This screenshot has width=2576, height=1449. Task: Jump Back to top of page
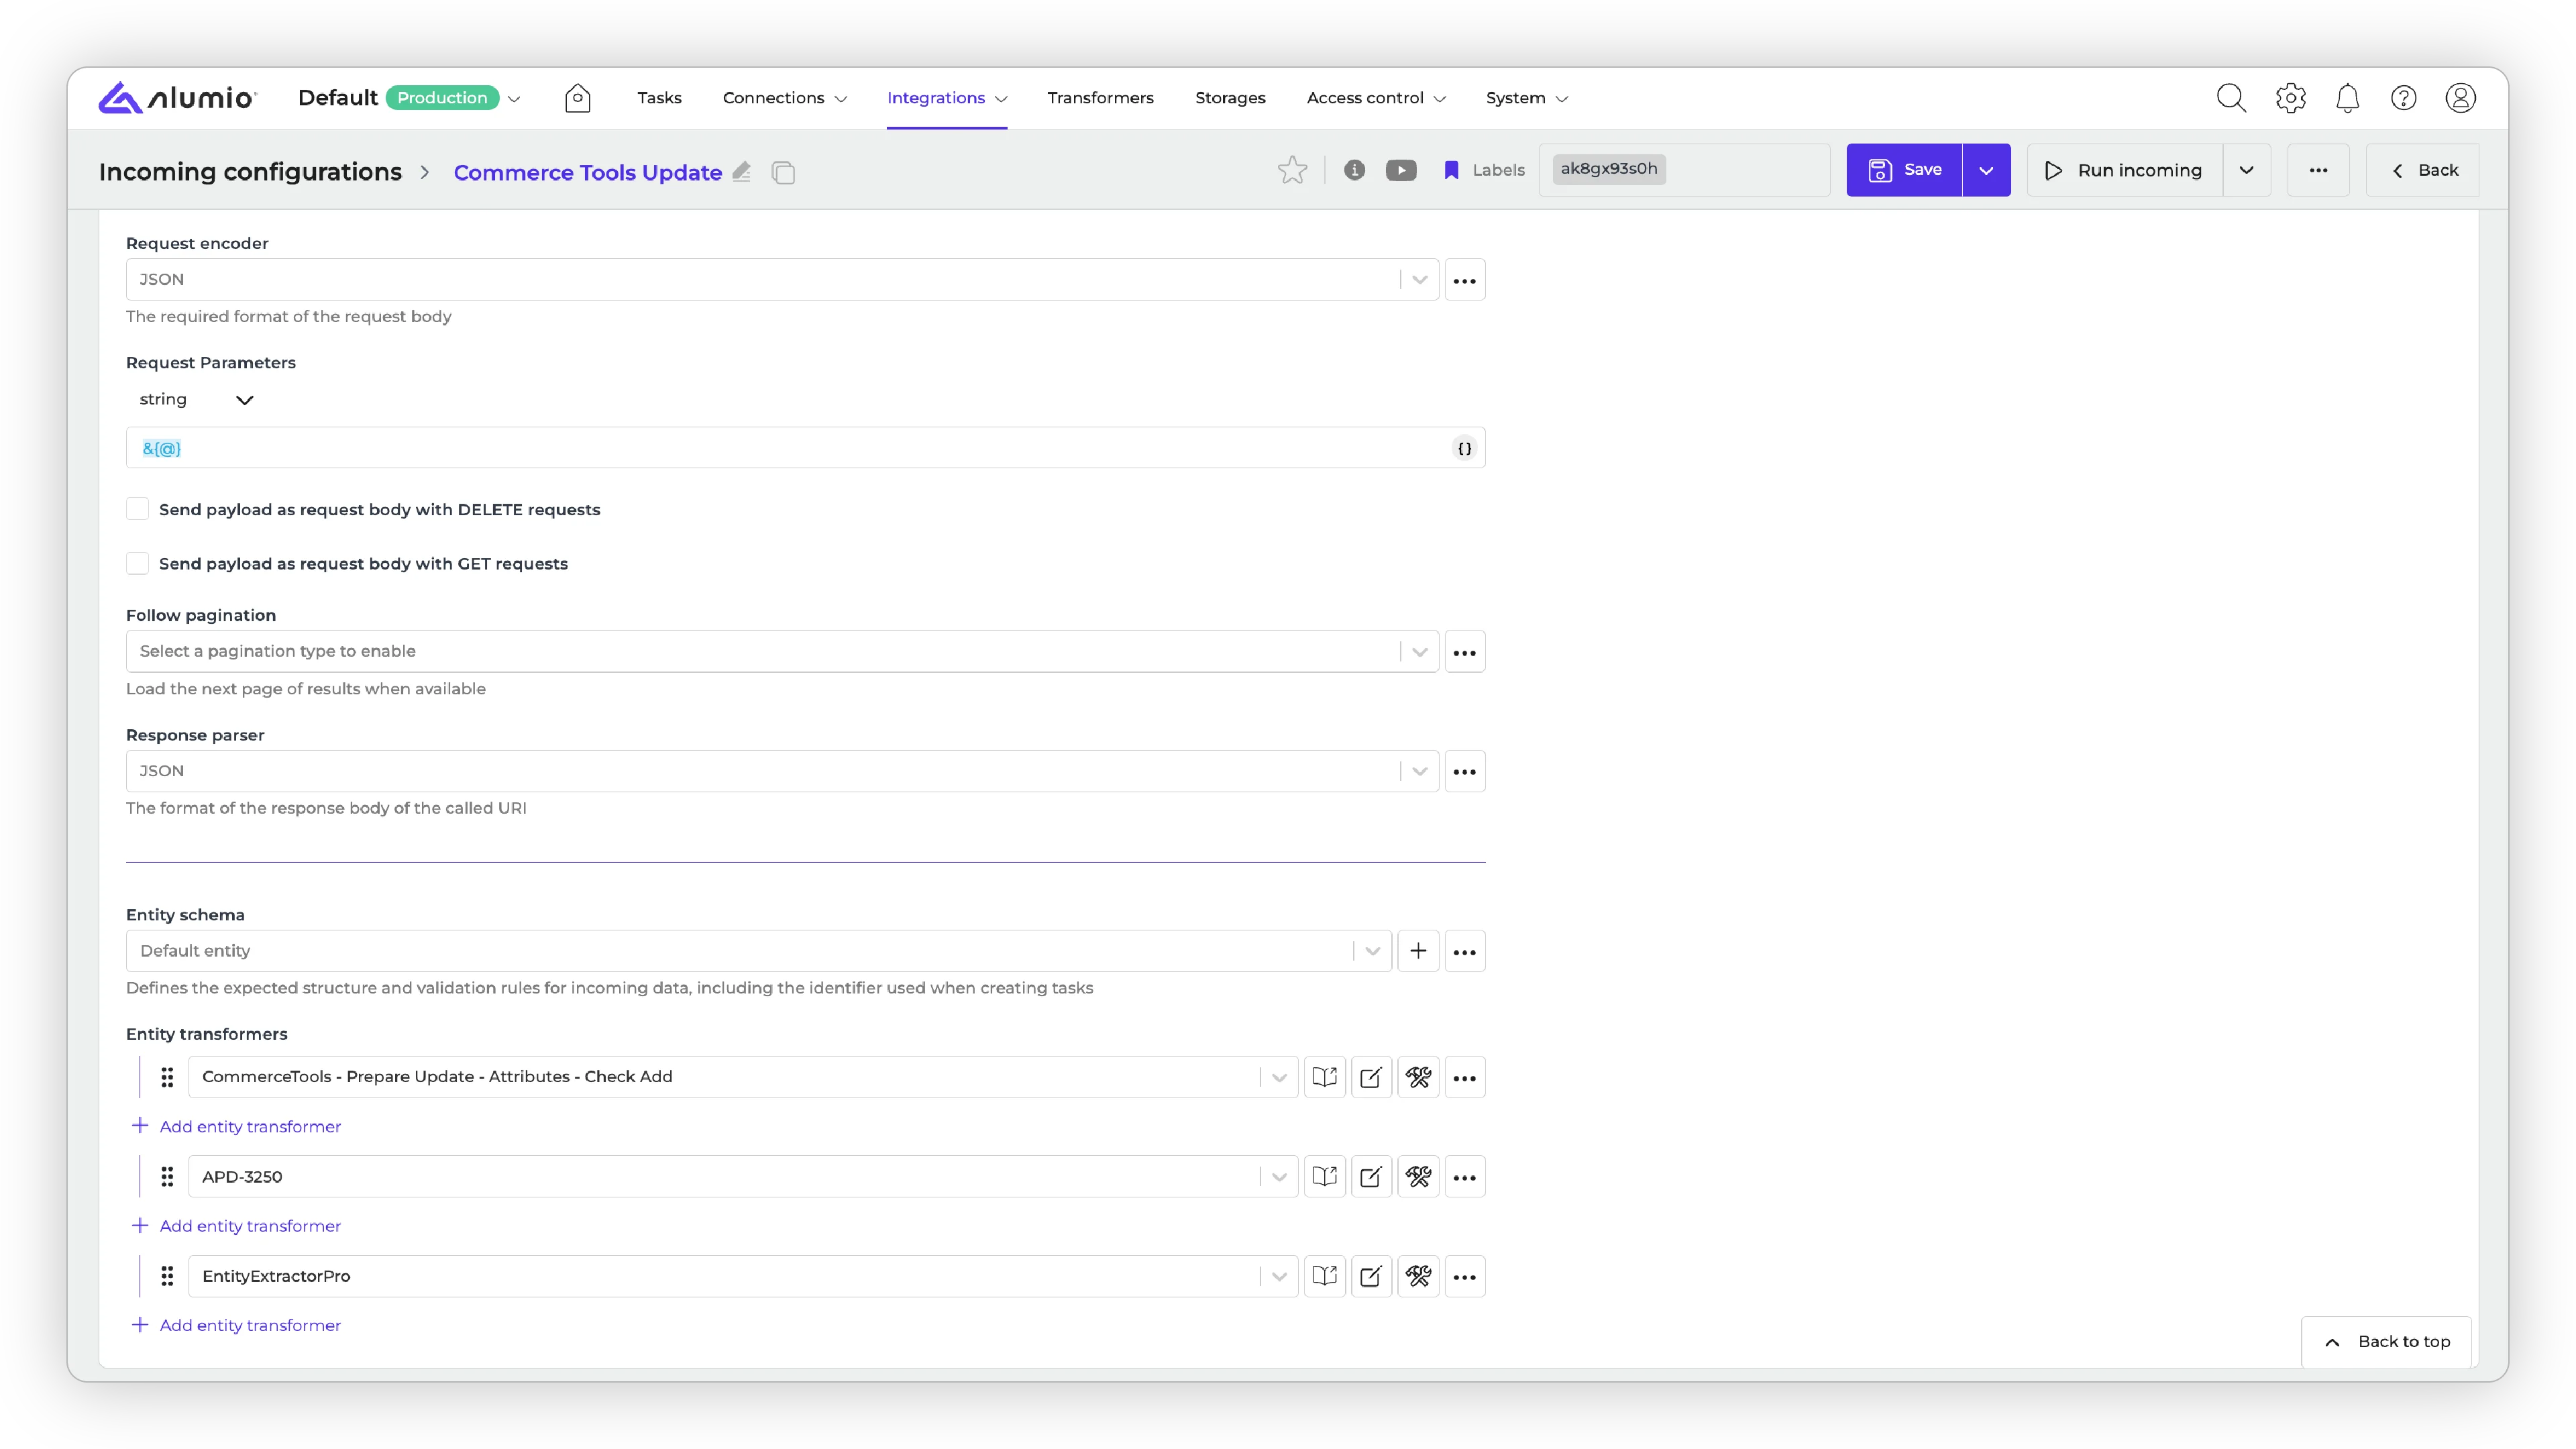[x=2386, y=1341]
